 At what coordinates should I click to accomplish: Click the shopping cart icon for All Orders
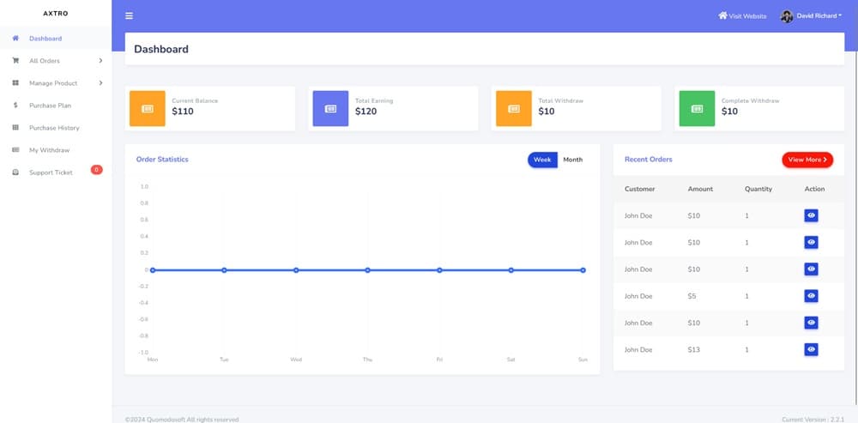point(15,61)
